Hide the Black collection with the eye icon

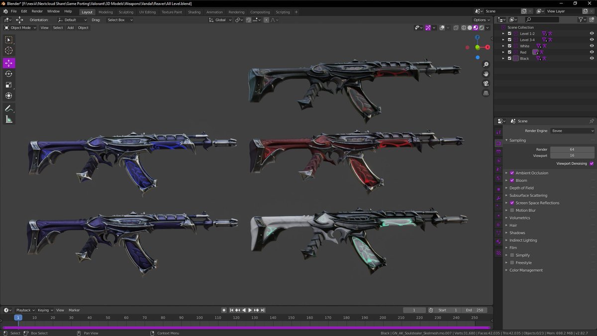tap(592, 58)
